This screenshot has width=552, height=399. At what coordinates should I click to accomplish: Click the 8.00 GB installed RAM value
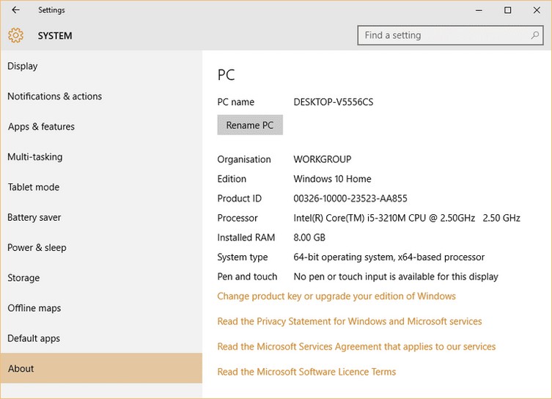pyautogui.click(x=309, y=238)
